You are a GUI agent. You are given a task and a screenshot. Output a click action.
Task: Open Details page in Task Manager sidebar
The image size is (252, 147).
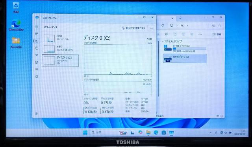pos(37,69)
